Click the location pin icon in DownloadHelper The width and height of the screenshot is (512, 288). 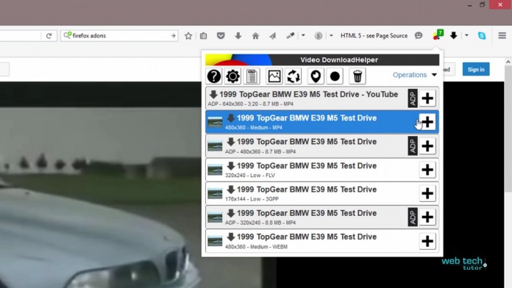click(x=316, y=76)
